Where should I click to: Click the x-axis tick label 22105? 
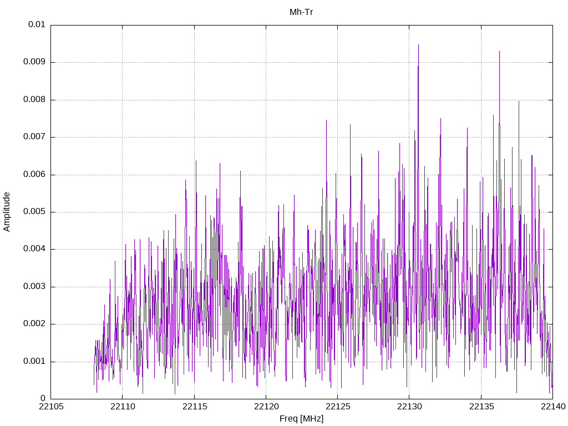(51, 407)
